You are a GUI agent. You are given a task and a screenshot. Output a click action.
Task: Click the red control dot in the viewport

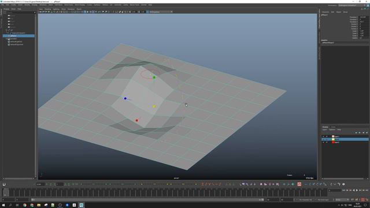137,121
